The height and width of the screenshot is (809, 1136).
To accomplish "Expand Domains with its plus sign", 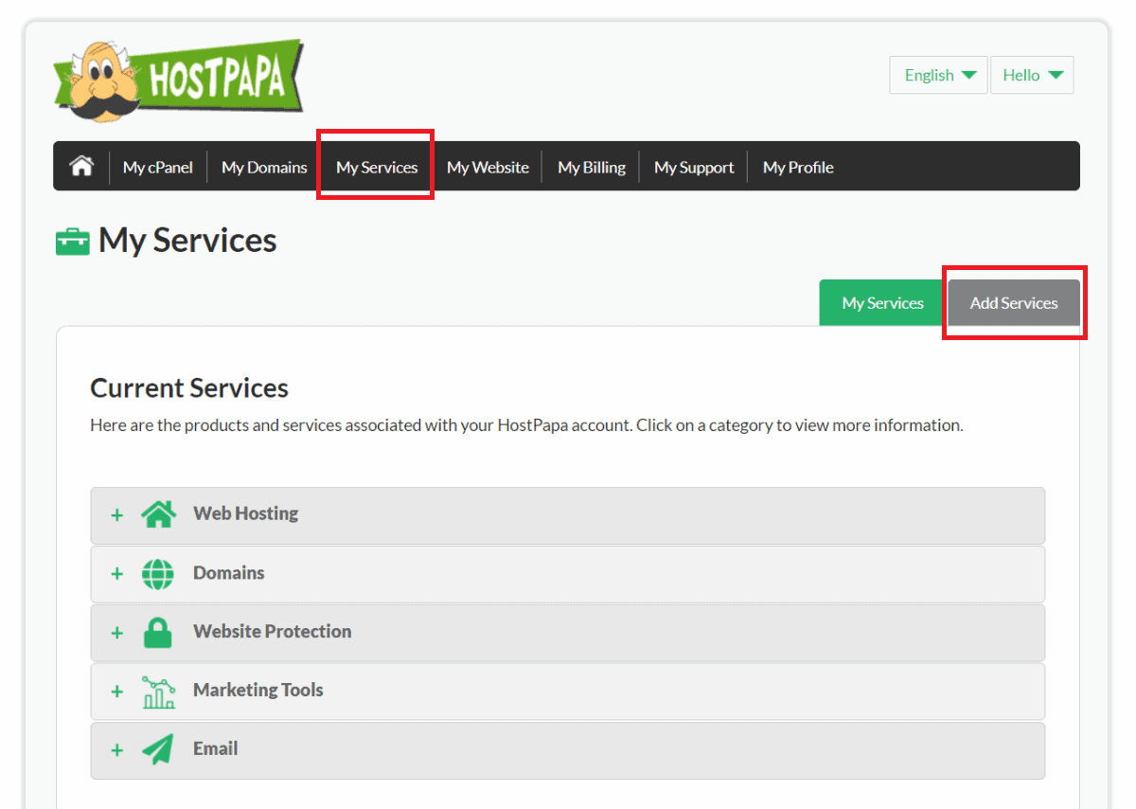I will point(117,574).
